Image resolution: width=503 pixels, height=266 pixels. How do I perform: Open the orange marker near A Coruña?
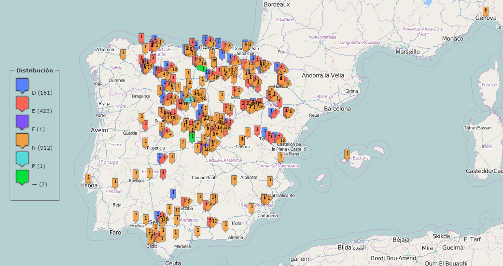click(x=123, y=54)
